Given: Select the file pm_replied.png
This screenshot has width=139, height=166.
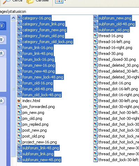Looking at the screenshot, I should (x=35, y=124).
